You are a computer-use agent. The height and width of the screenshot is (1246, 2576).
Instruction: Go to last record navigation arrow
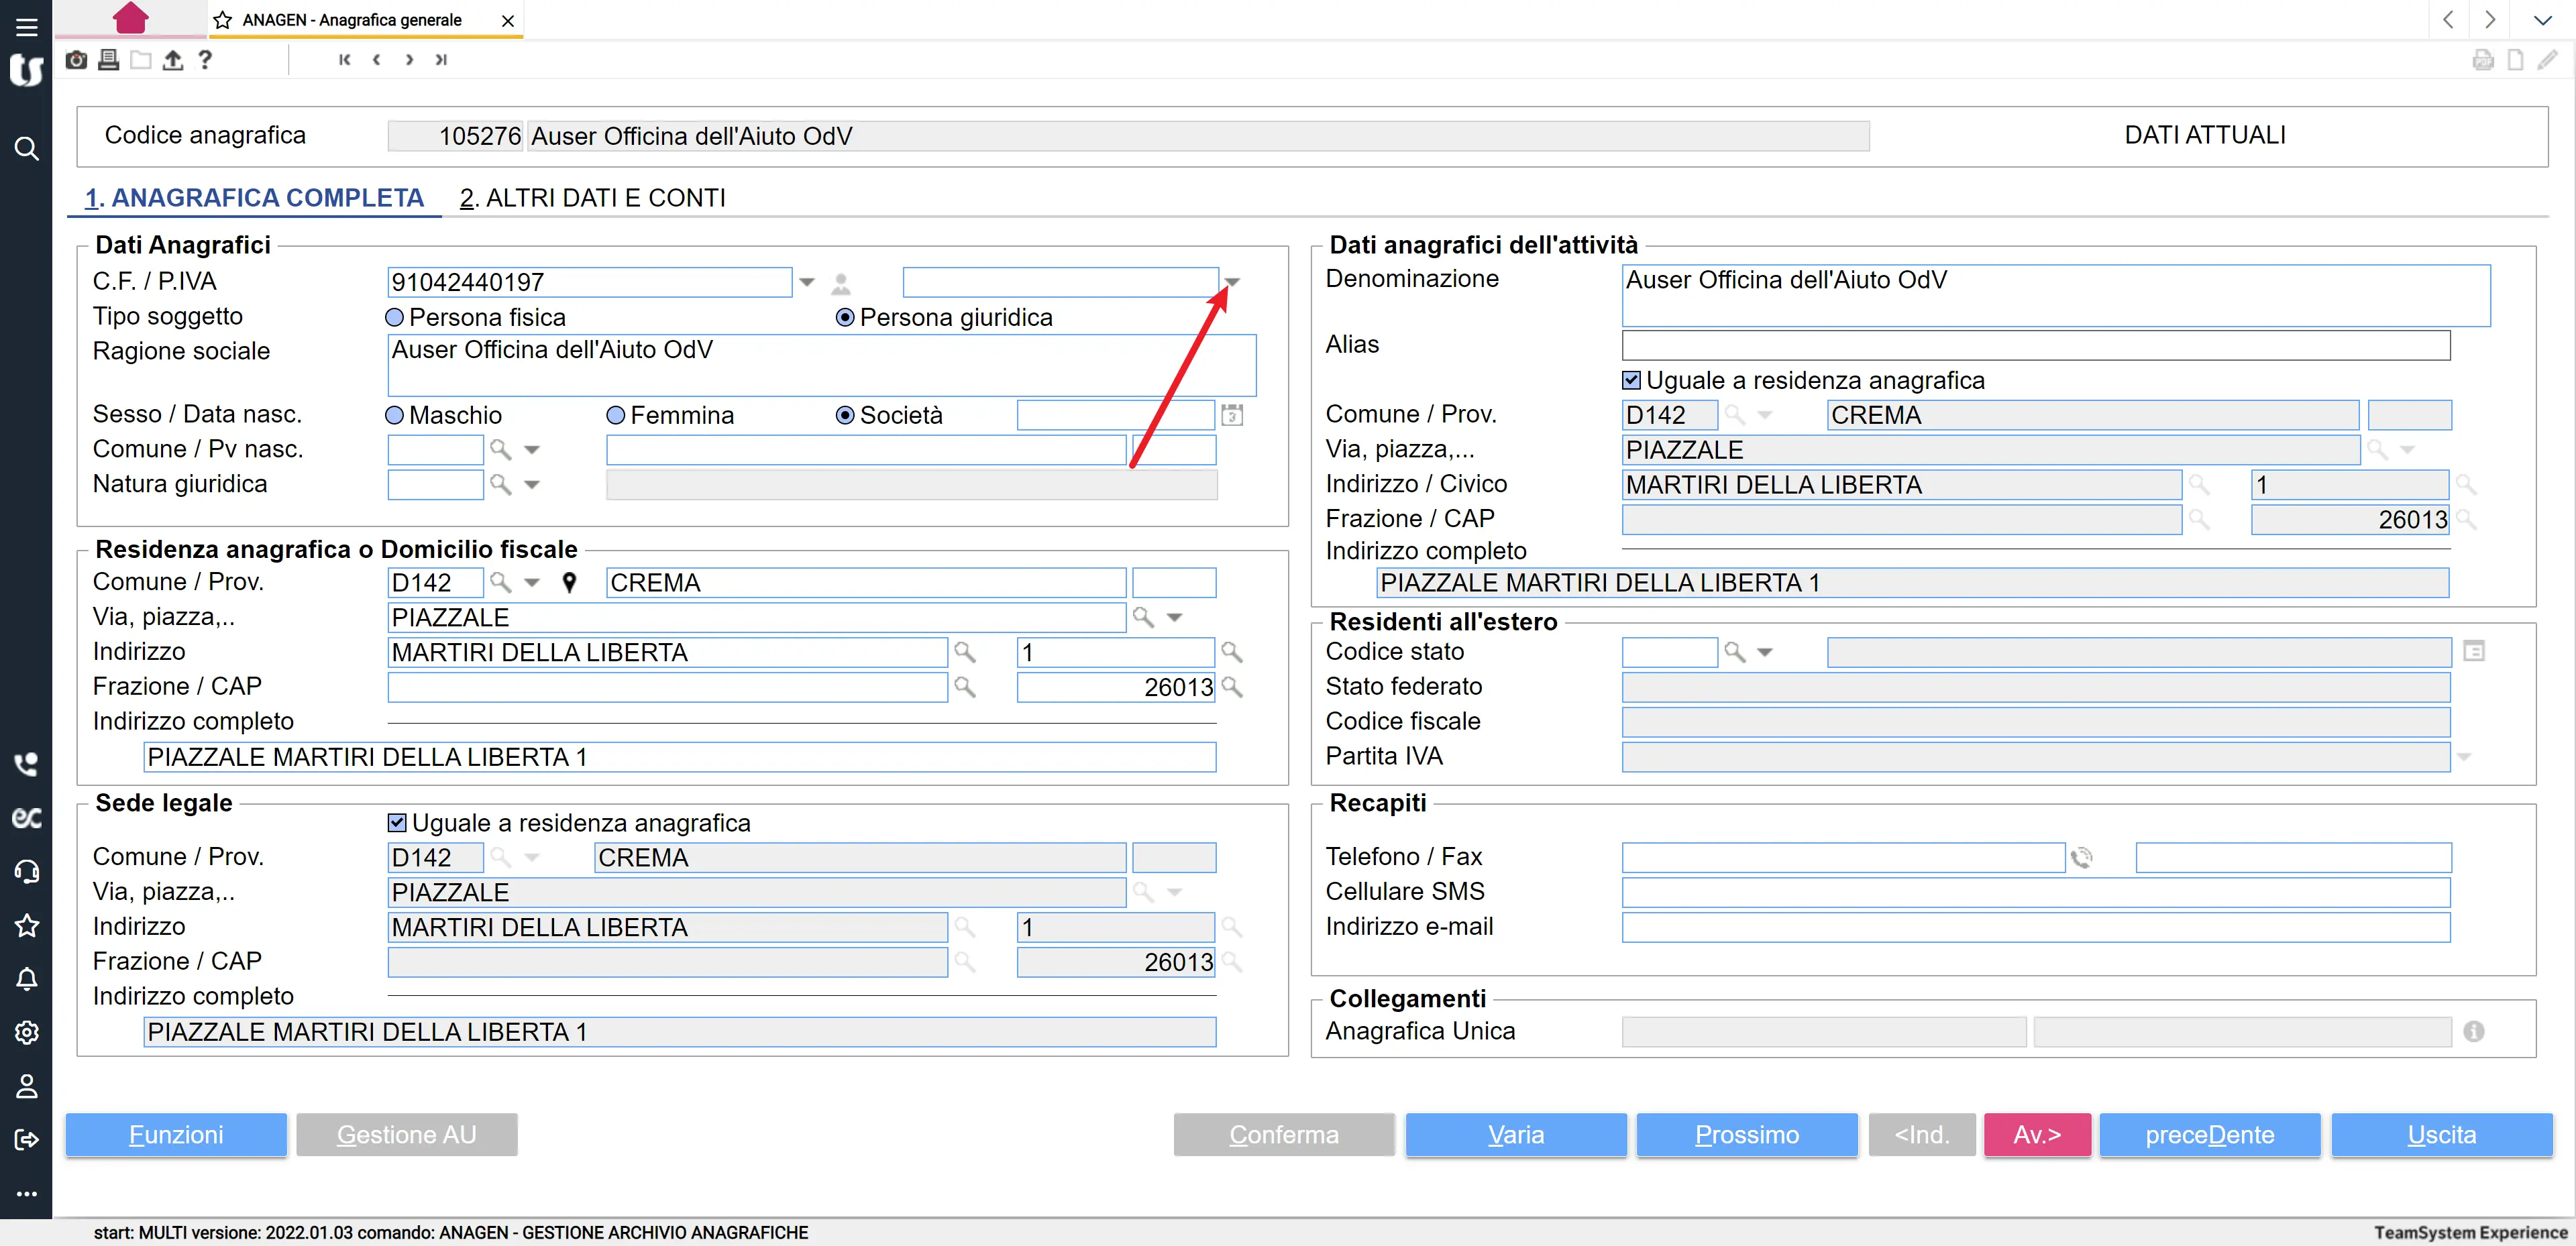(x=441, y=60)
